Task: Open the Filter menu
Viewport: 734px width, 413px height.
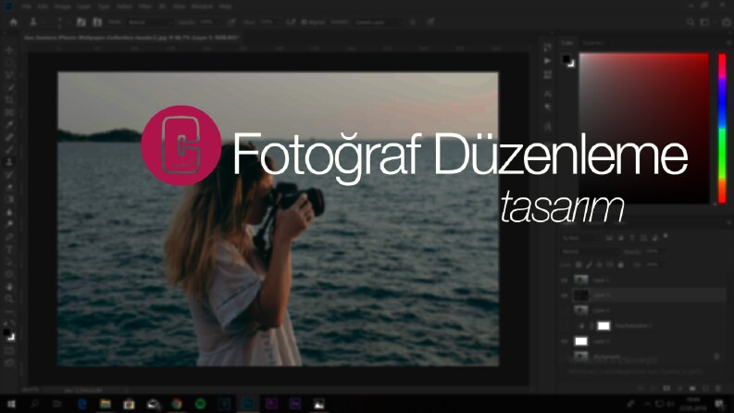Action: pyautogui.click(x=145, y=6)
